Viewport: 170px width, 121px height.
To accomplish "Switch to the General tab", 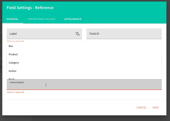I will tap(13, 19).
